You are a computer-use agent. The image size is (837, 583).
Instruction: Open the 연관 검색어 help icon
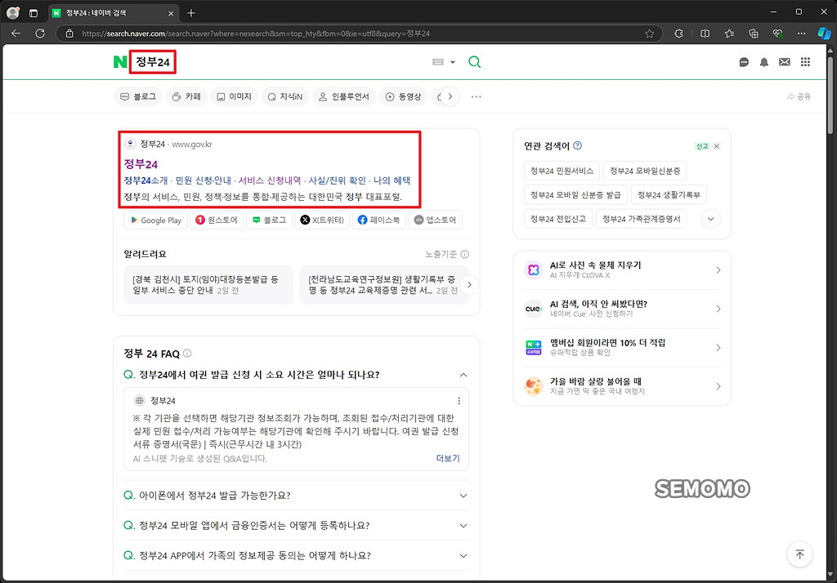[578, 145]
